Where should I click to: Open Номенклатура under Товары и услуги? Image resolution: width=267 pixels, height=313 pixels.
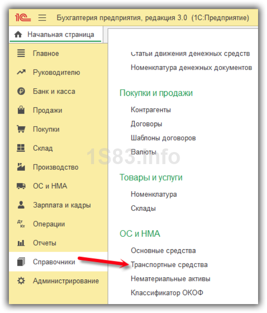pos(154,194)
